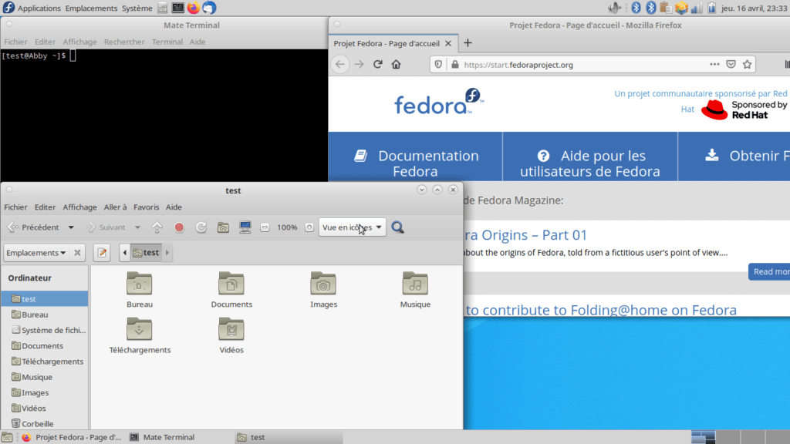Click the 100% zoom level
This screenshot has height=444, width=790.
tap(287, 227)
